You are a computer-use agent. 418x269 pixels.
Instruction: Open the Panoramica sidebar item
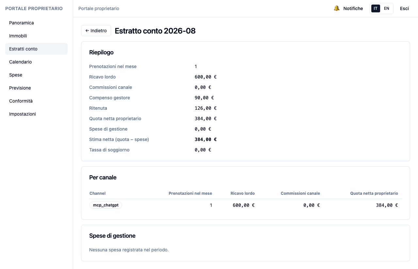[36, 23]
